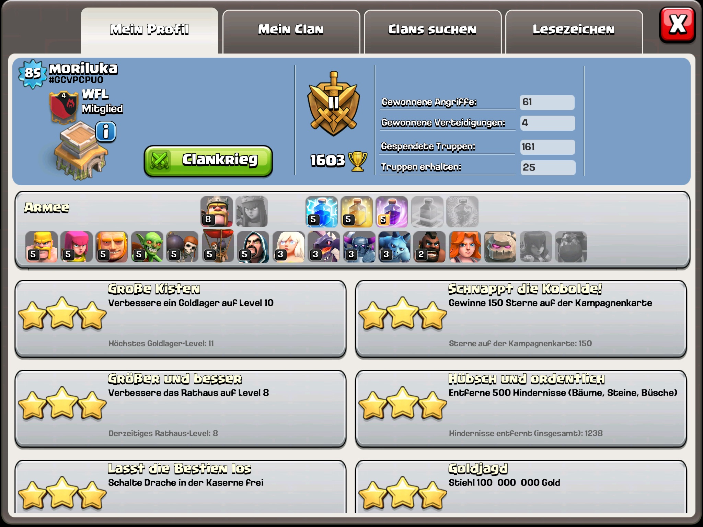This screenshot has width=703, height=527.
Task: Select the Wizard troop icon
Action: click(x=253, y=247)
